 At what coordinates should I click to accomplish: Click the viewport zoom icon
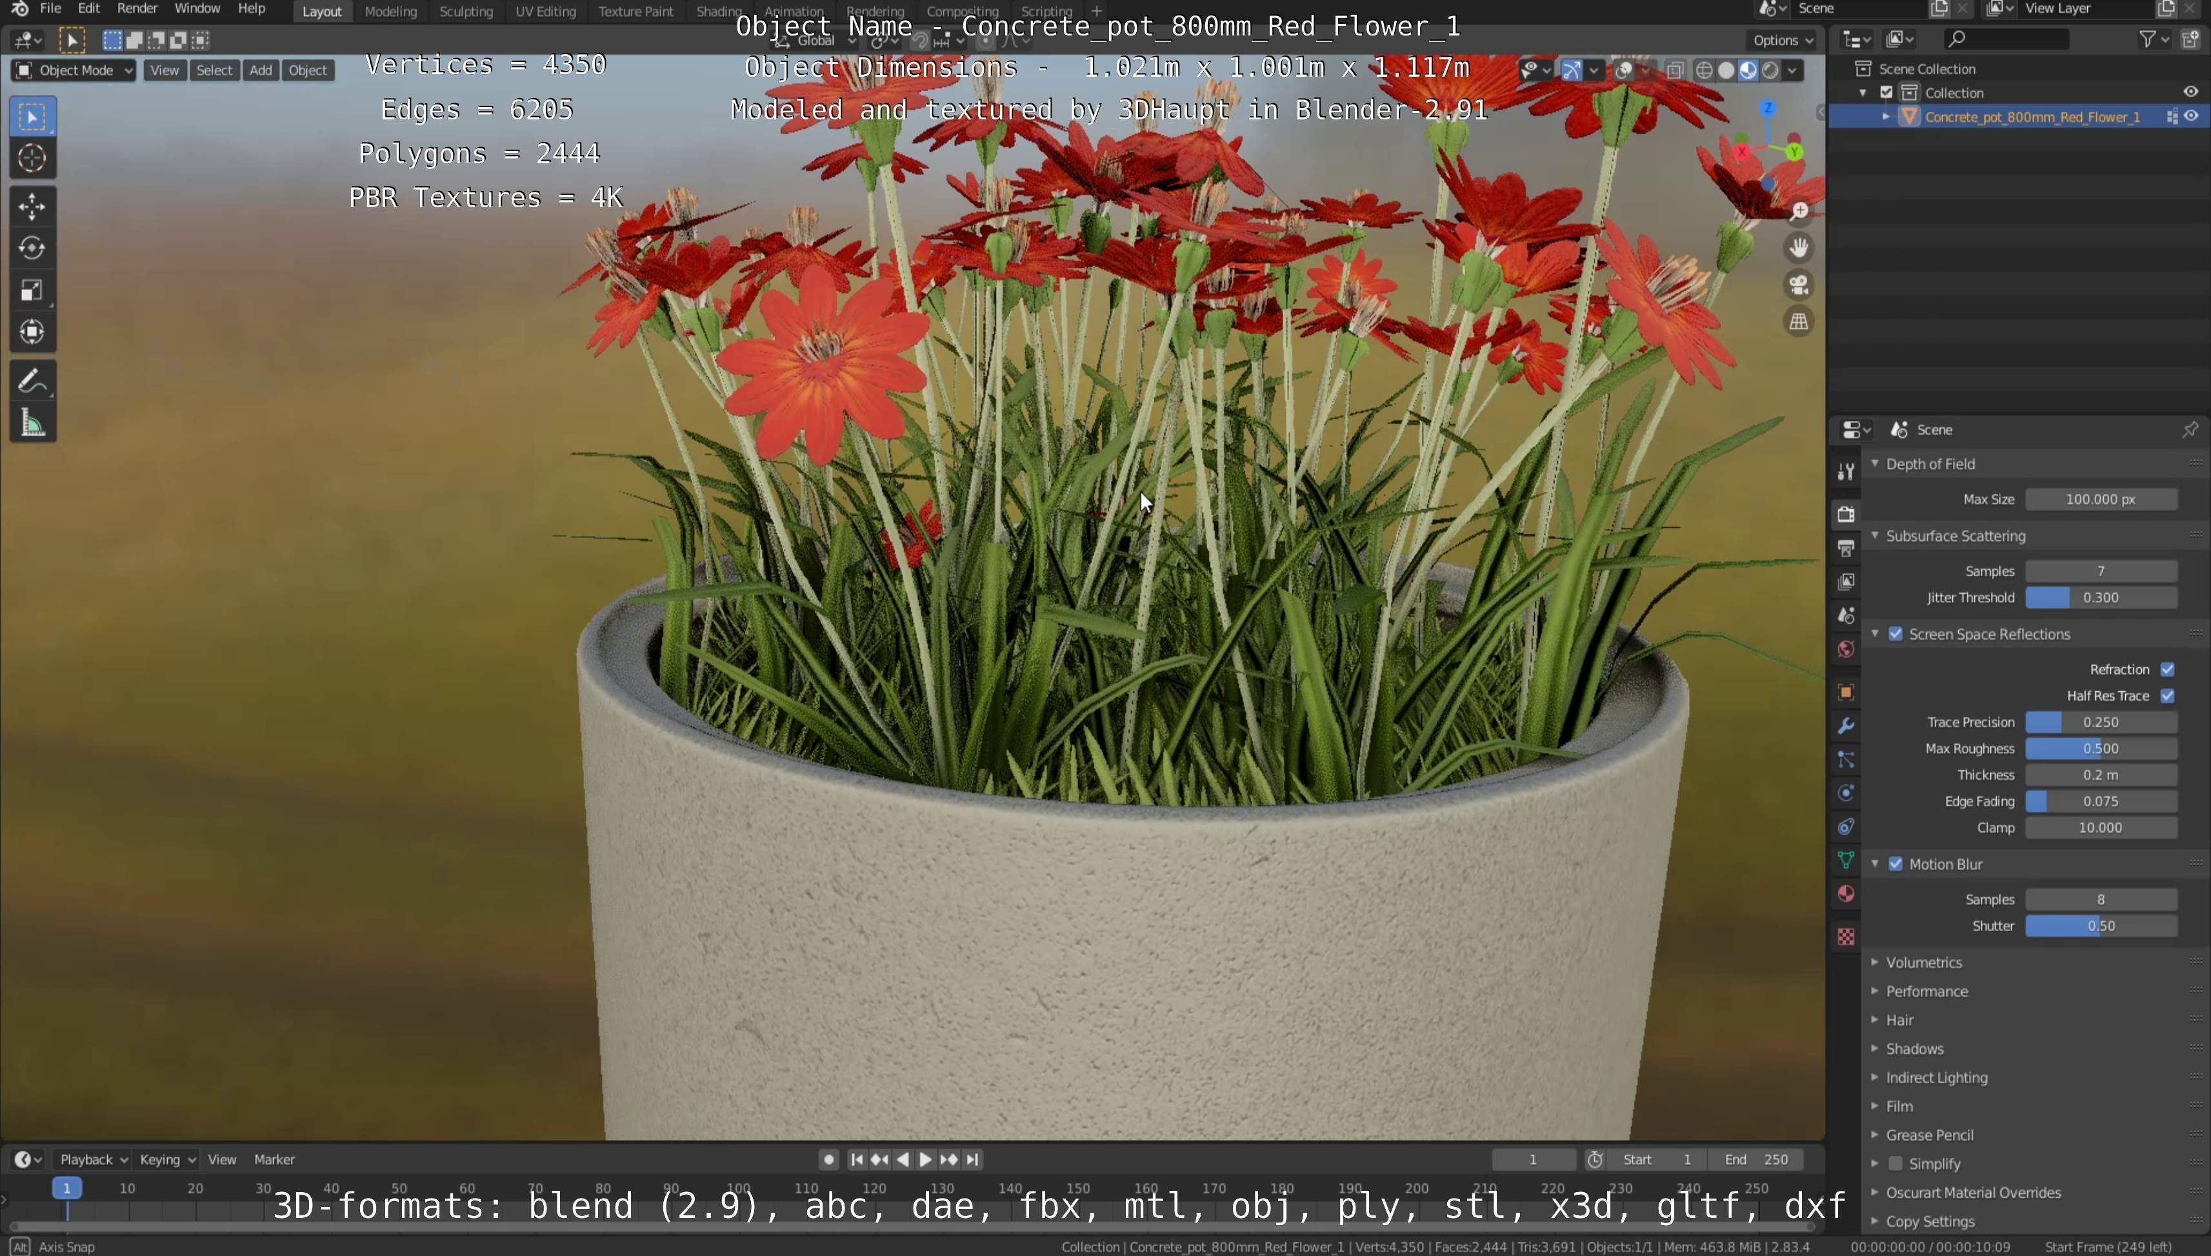[1799, 211]
